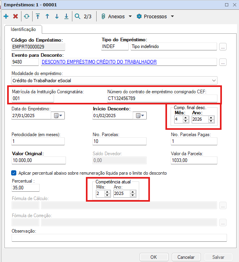Select the Identificação tab

point(23,29)
